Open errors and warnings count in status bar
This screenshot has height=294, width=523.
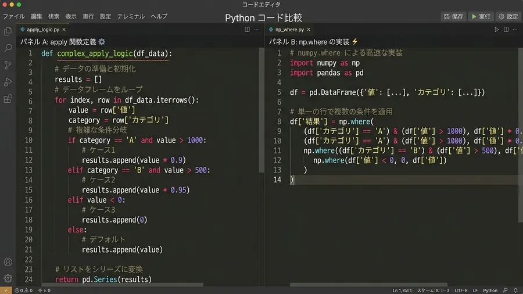[x=24, y=291]
